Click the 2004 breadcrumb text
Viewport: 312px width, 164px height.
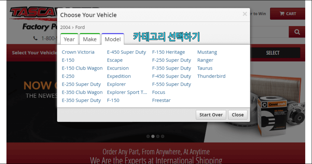point(65,28)
